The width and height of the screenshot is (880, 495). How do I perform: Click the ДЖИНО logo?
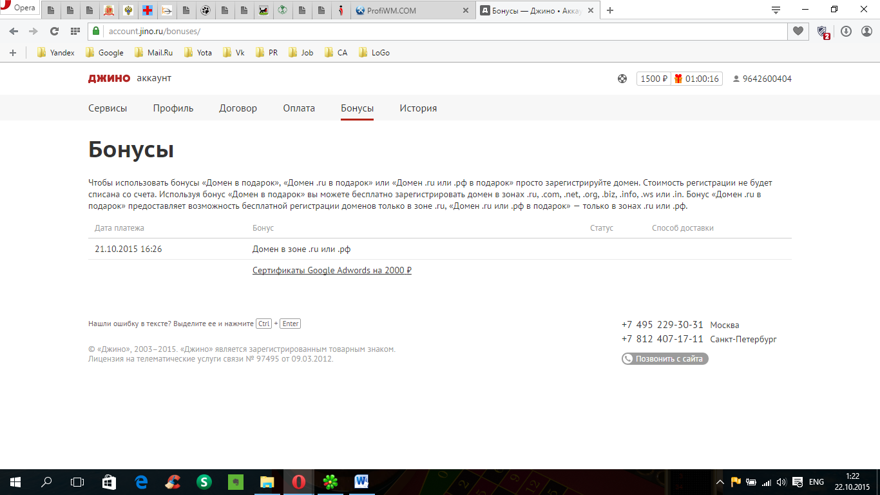[x=109, y=79]
